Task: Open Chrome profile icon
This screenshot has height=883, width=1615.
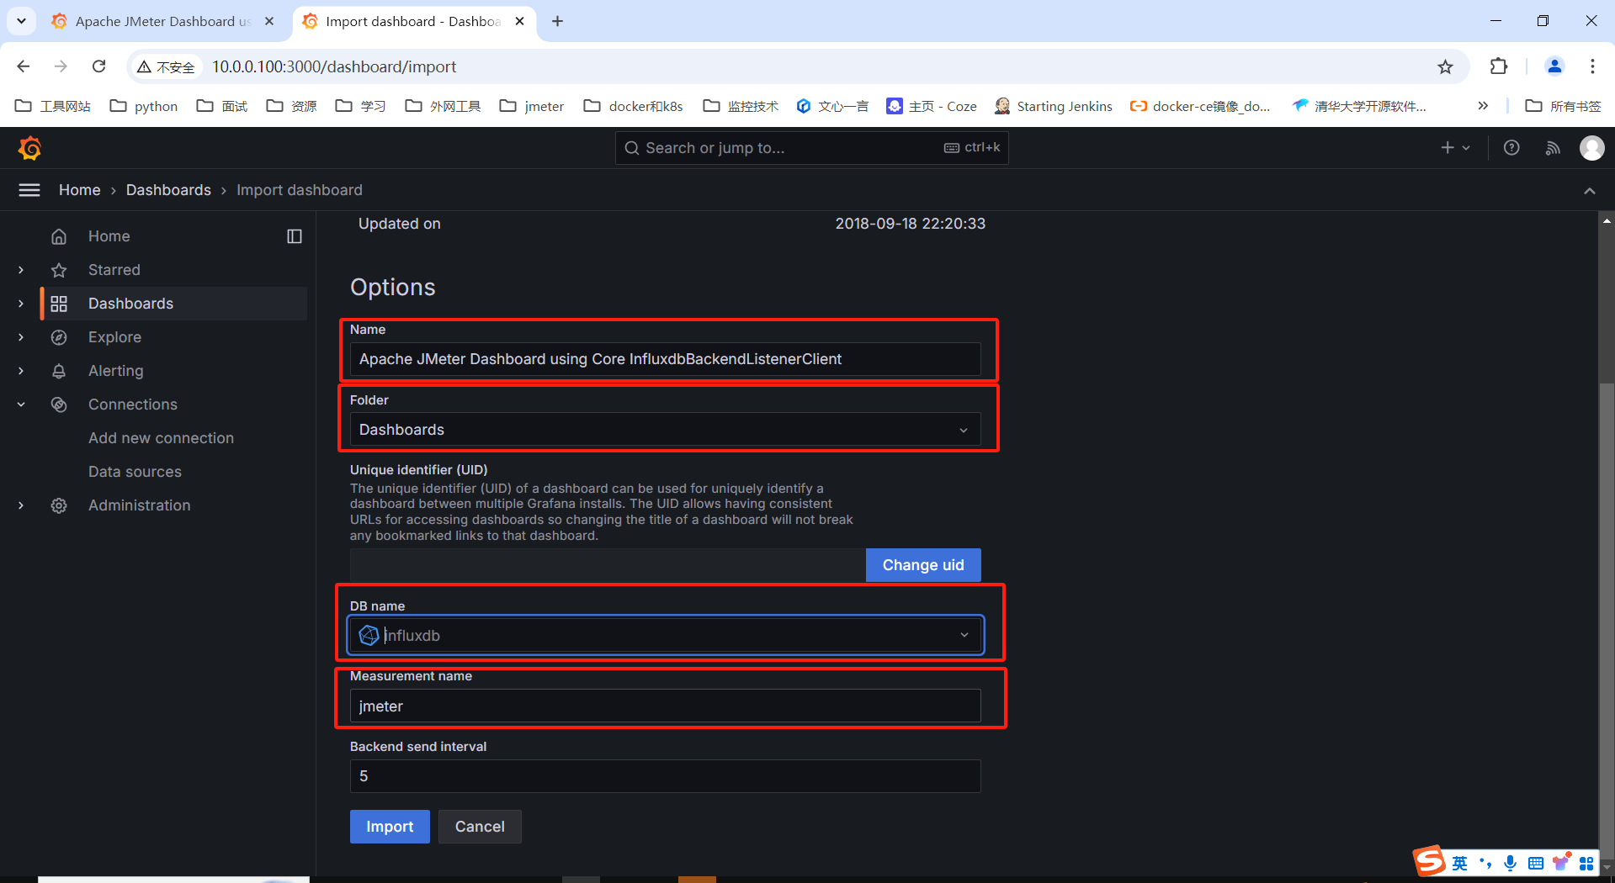Action: (x=1554, y=66)
